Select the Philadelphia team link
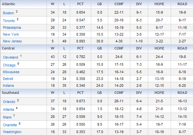 12,28
